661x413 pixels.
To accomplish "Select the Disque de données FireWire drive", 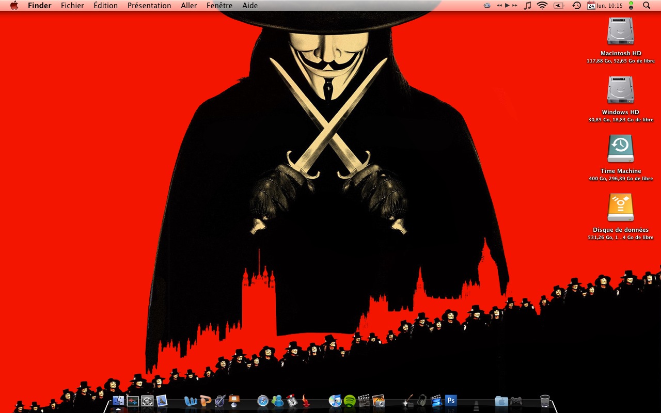I will point(620,208).
